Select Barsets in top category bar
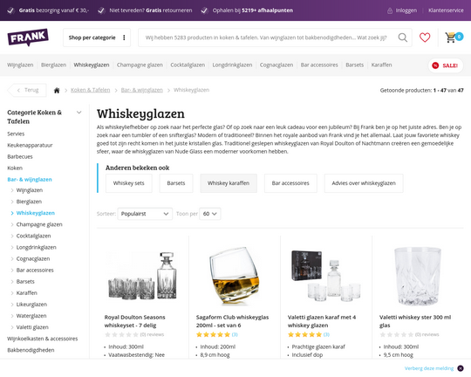The height and width of the screenshot is (377, 471). (x=354, y=65)
